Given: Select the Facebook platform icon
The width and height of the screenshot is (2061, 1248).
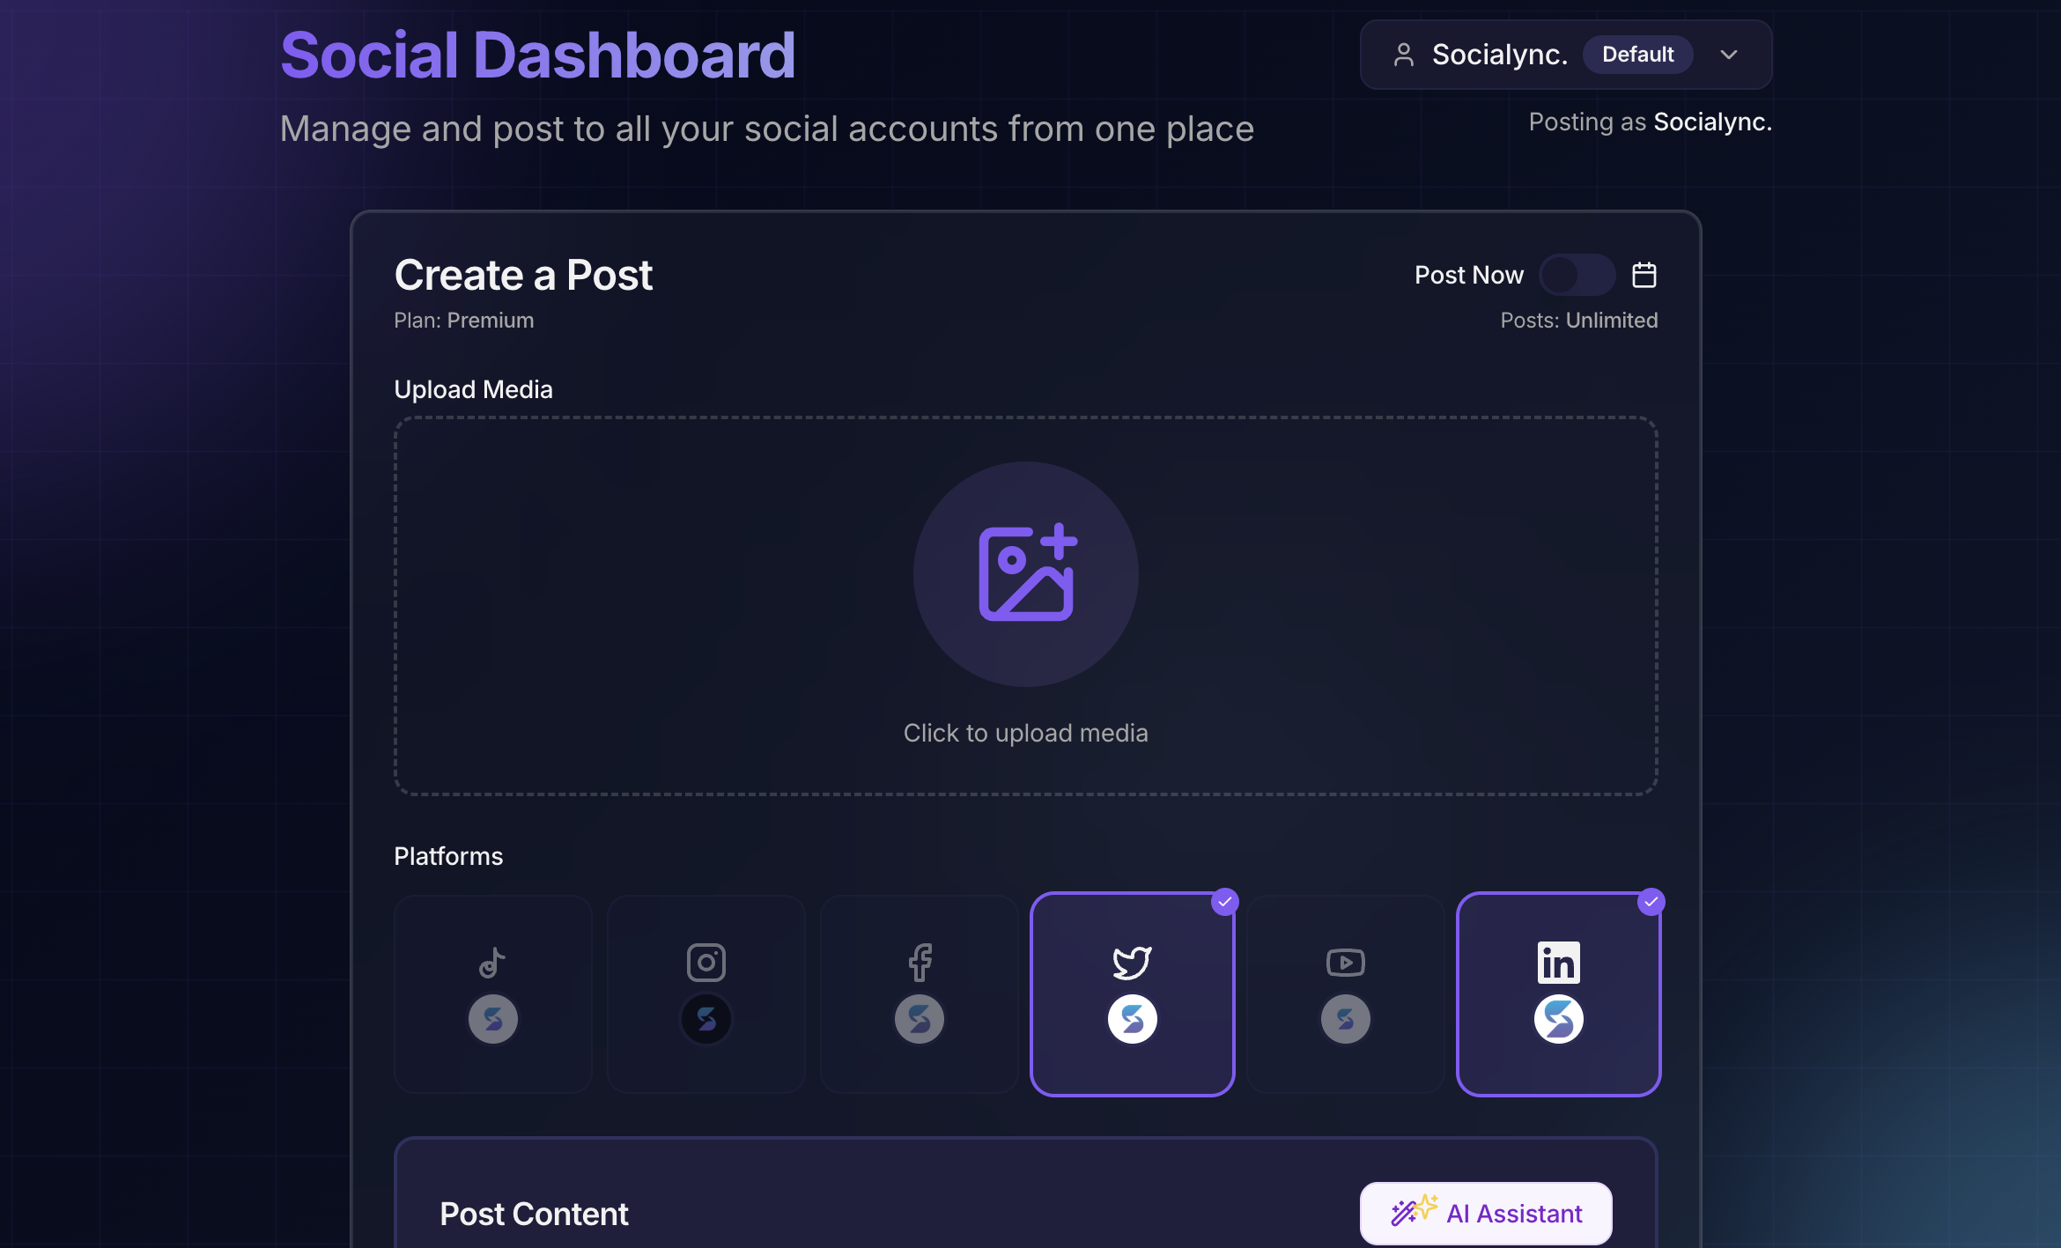Looking at the screenshot, I should click(x=919, y=962).
